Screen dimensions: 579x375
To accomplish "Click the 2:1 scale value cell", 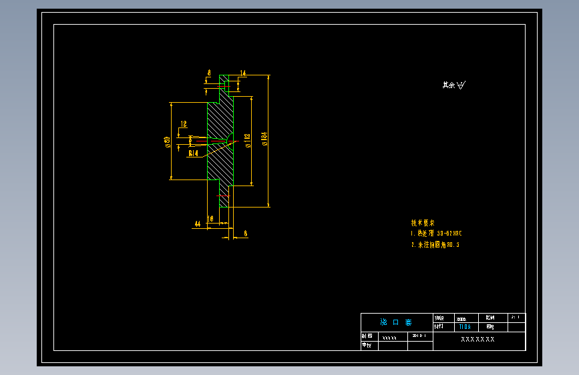I will point(516,318).
